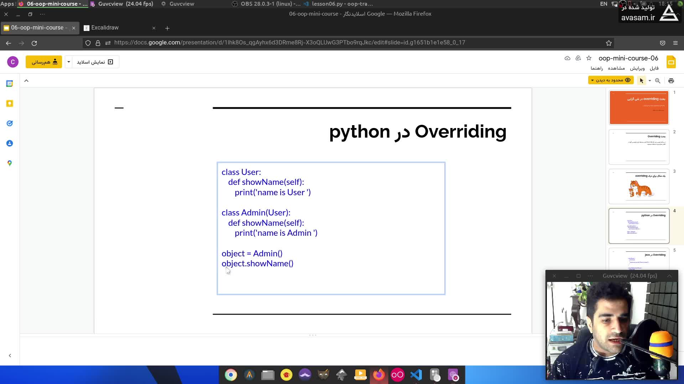Open the Google Tasks side panel
Viewport: 684px width, 384px height.
[10, 123]
